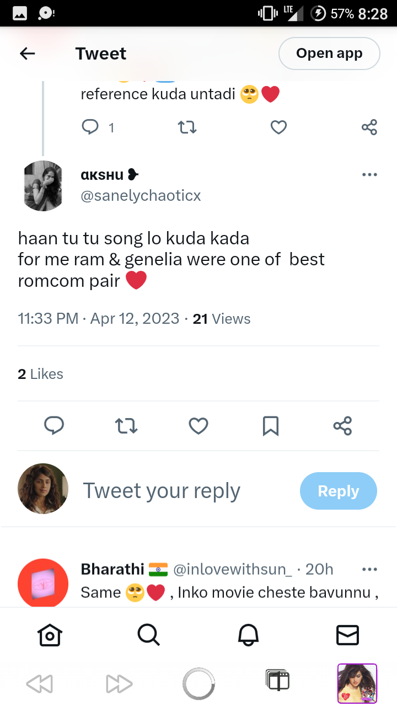Screen dimensions: 397x706
Task: View the 2 Likes list
Action: click(40, 374)
